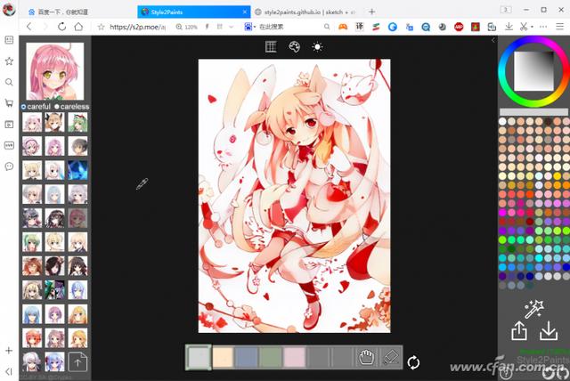Choose the blue flame reference thumbnail

pyautogui.click(x=77, y=170)
